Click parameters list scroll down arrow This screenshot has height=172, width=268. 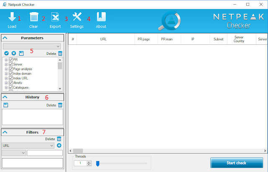(x=60, y=88)
